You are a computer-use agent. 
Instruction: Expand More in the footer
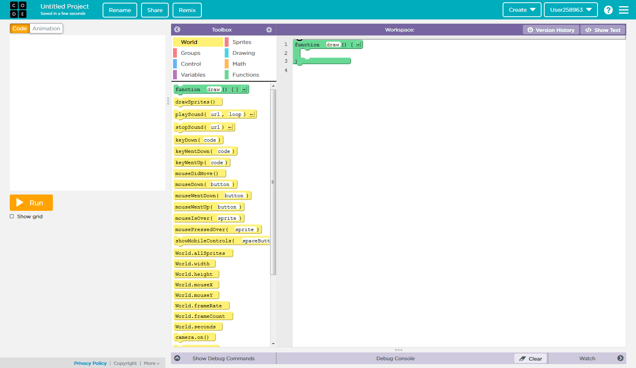click(x=152, y=363)
